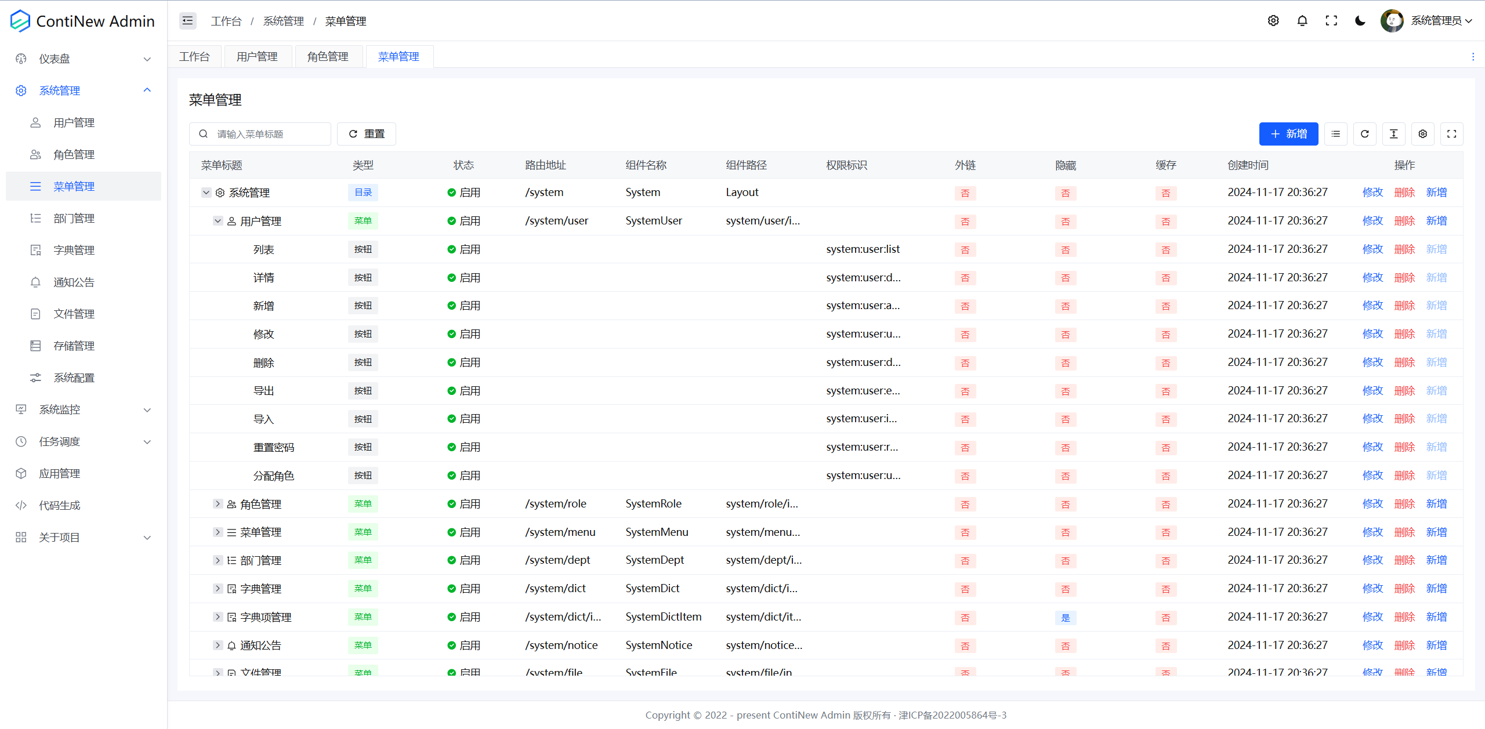This screenshot has width=1485, height=729.
Task: Maximize the table with the fullscreen icon
Action: click(x=1452, y=134)
